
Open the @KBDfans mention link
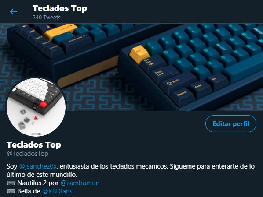[x=57, y=191]
